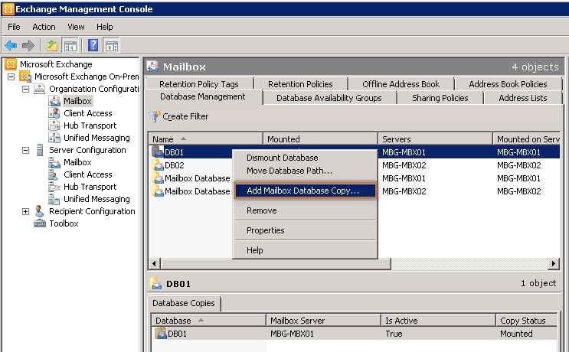Open the Action menu
This screenshot has height=352, width=569.
click(x=44, y=27)
